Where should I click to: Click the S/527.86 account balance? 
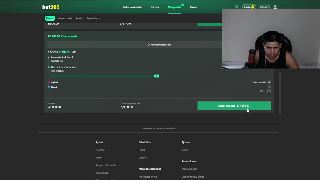263,7
